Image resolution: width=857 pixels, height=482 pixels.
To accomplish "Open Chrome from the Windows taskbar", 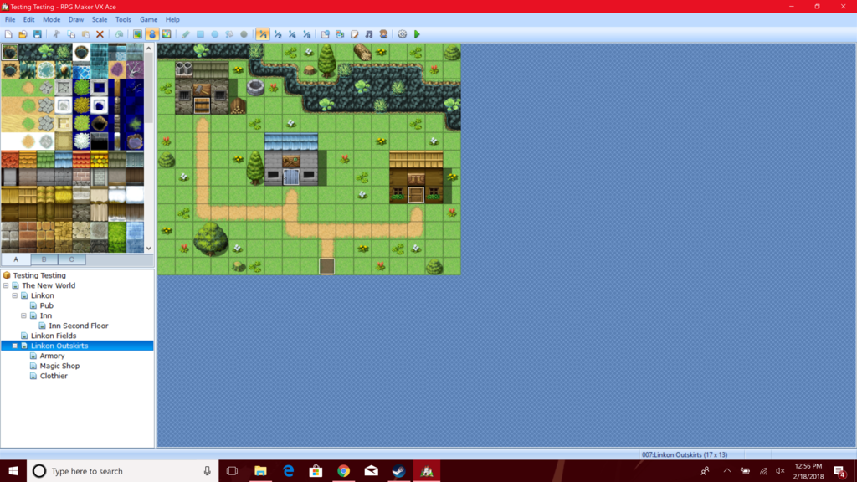I will (343, 471).
